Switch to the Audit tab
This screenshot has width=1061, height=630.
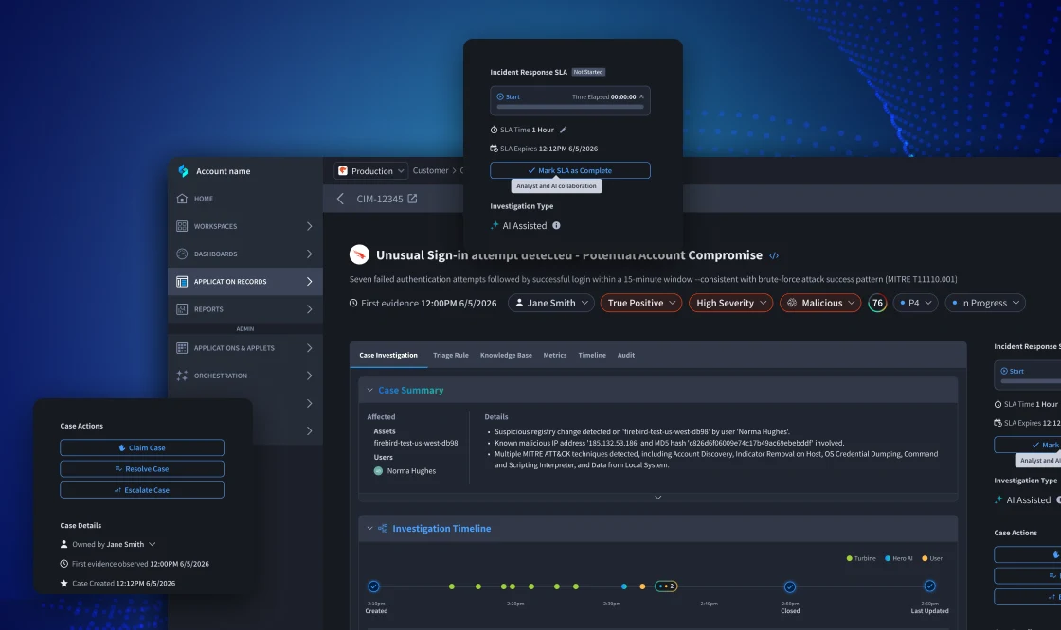click(626, 355)
